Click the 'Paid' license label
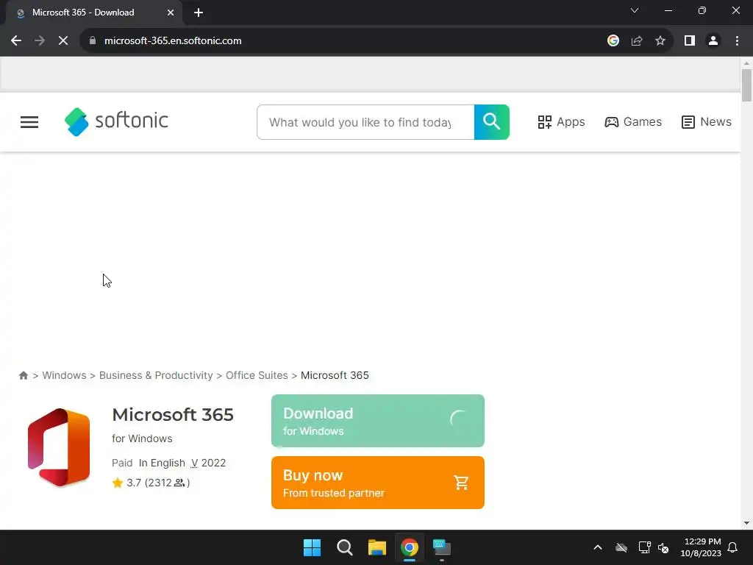The width and height of the screenshot is (753, 565). click(x=122, y=463)
